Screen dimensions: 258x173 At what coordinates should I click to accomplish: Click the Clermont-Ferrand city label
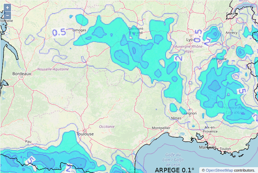(x=136, y=31)
